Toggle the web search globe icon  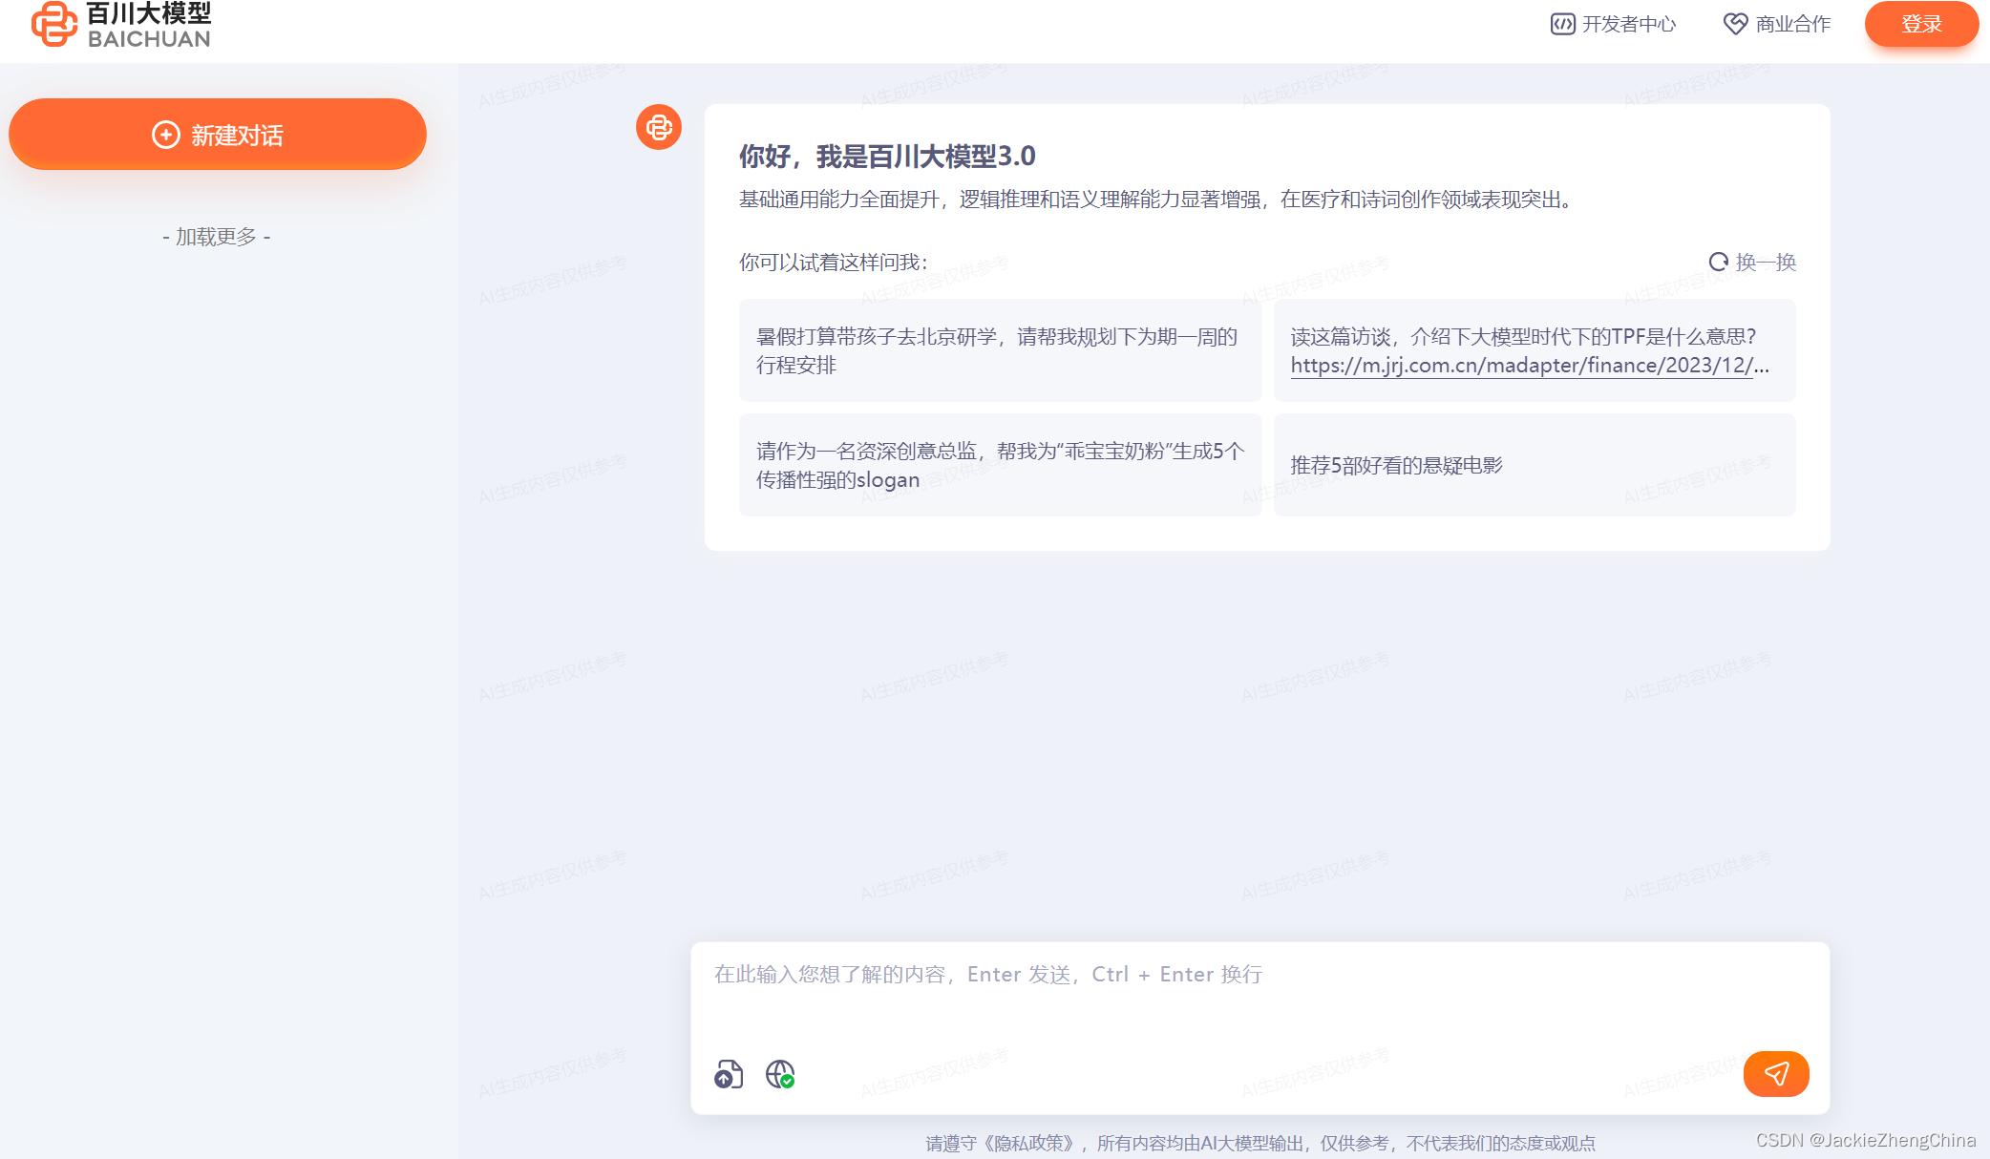click(780, 1074)
